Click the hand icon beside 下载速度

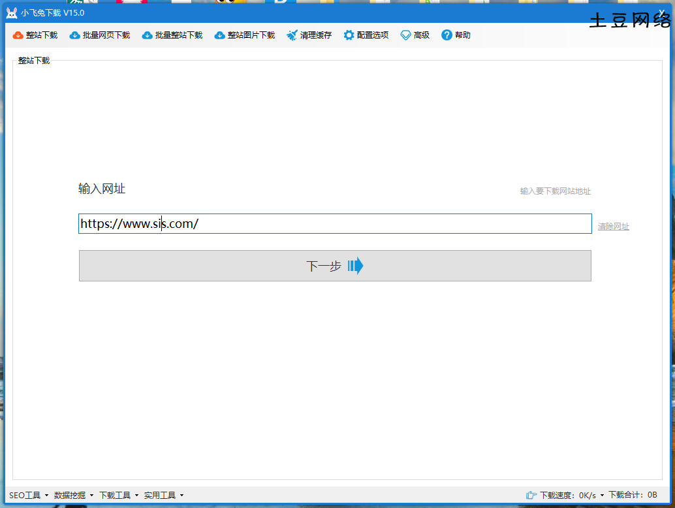[x=533, y=495]
